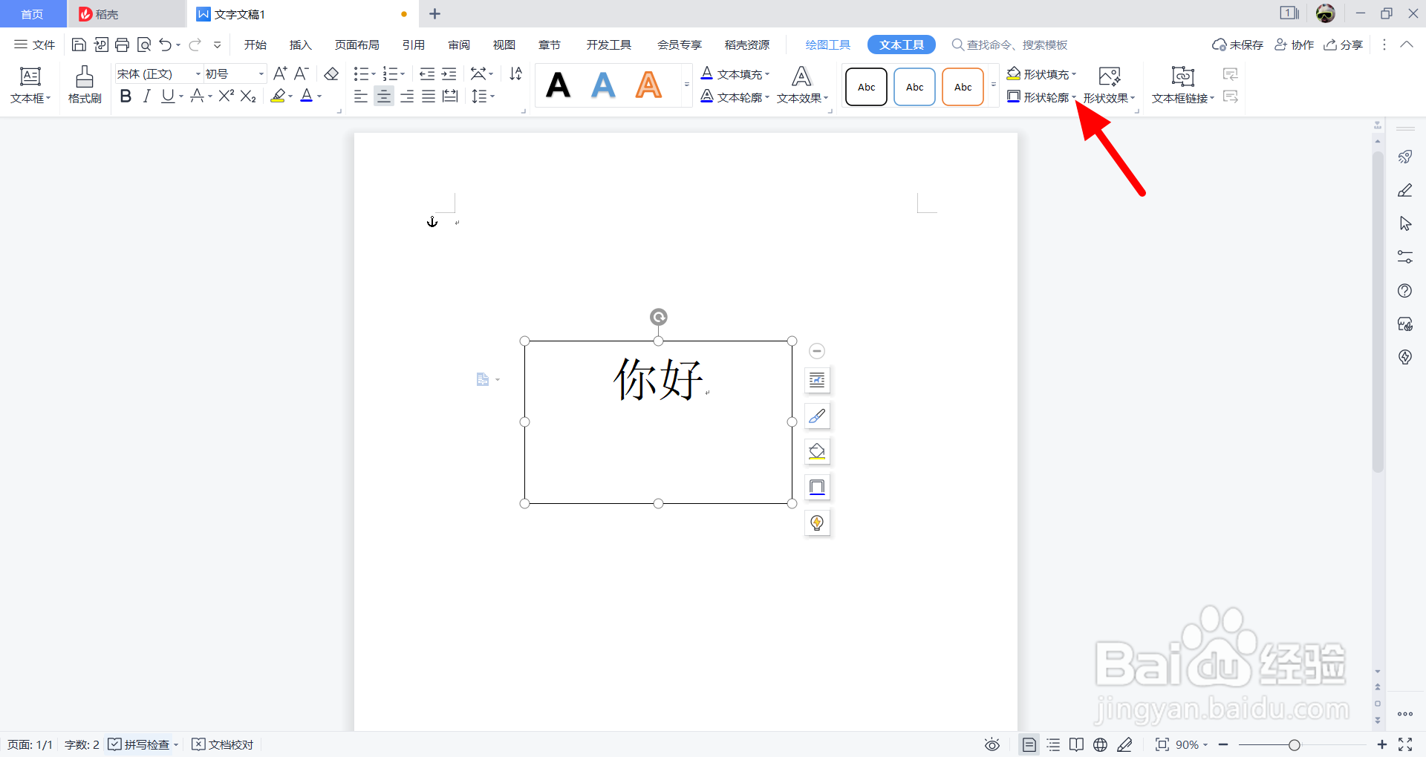The height and width of the screenshot is (757, 1426).
Task: Click the new tab plus button
Action: (x=435, y=14)
